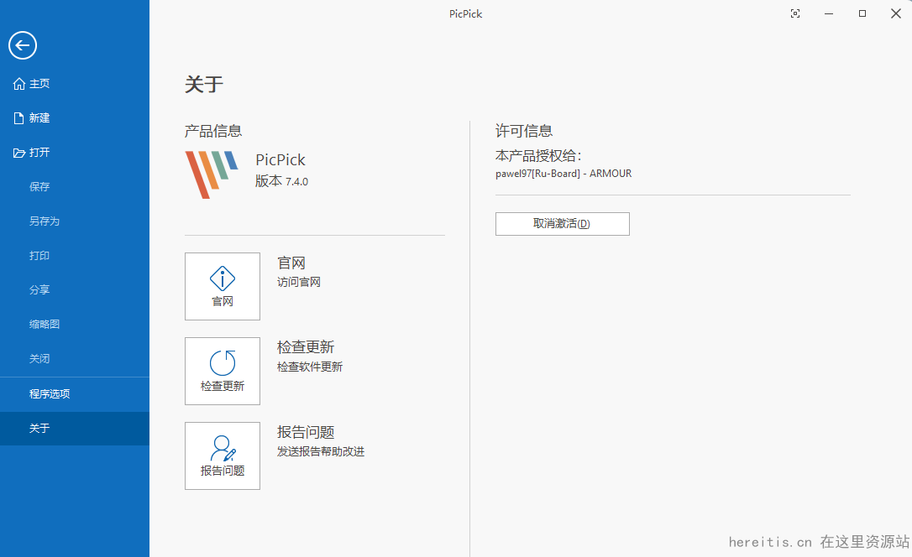Click the PicPick striped logo
Screen dimensions: 912x557
(x=212, y=174)
